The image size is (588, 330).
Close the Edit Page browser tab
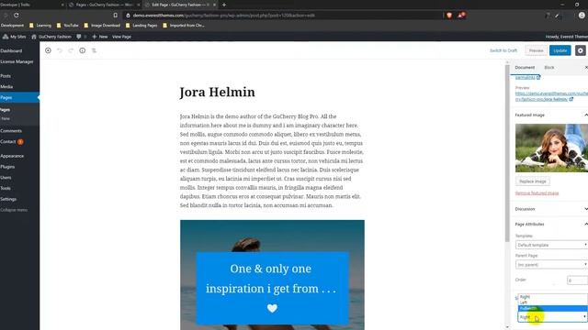214,5
